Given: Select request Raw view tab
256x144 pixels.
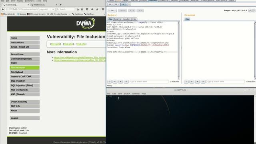Looking at the screenshot, I should point(110,19).
